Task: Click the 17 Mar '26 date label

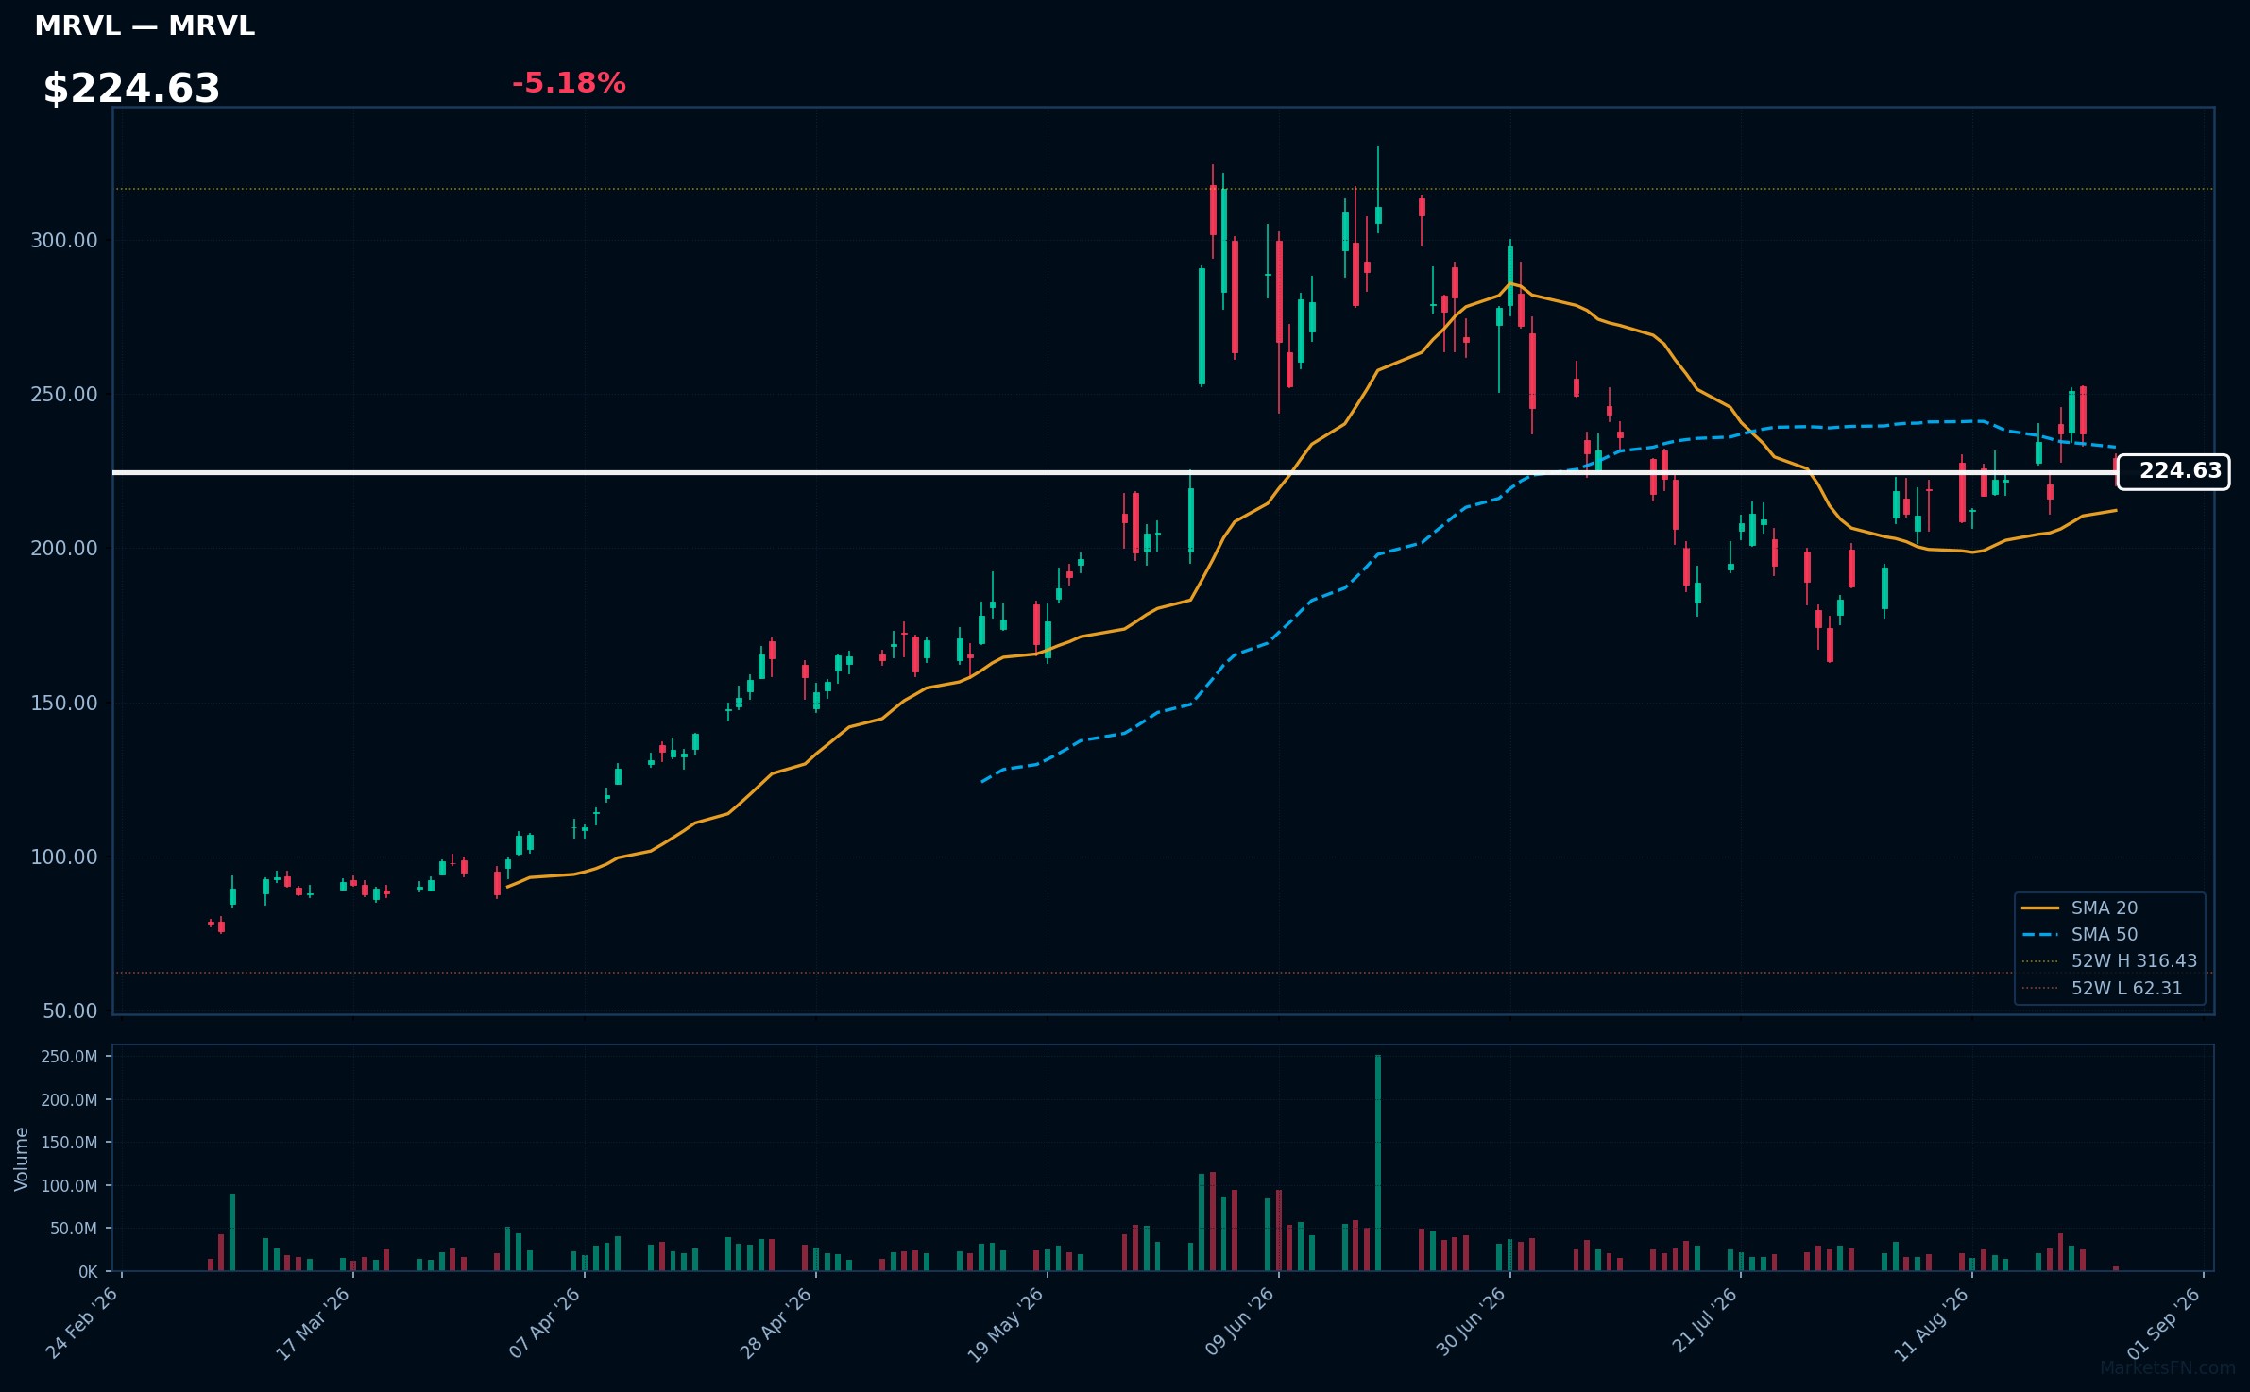Action: pyautogui.click(x=314, y=1323)
